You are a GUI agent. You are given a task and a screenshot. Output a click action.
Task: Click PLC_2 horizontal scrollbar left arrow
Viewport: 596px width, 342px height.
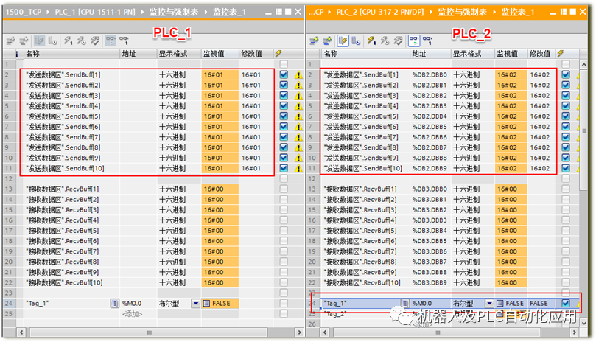click(325, 332)
